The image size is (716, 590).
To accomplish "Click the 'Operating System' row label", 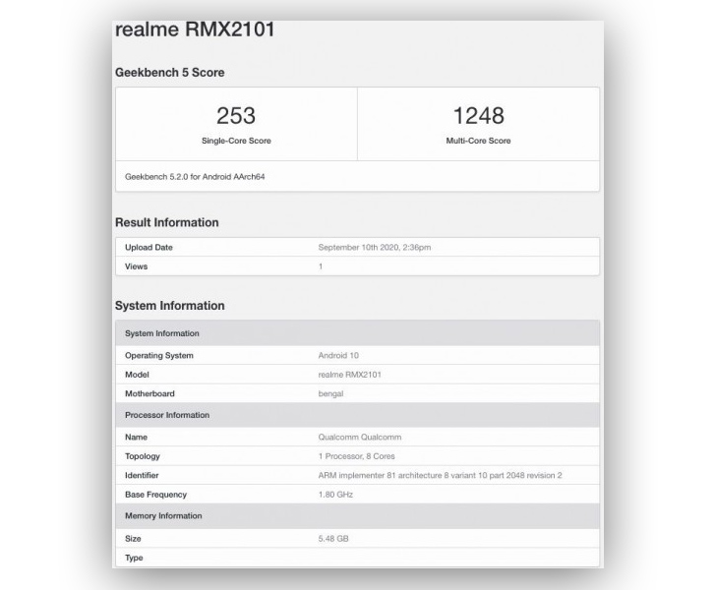I will tap(159, 356).
